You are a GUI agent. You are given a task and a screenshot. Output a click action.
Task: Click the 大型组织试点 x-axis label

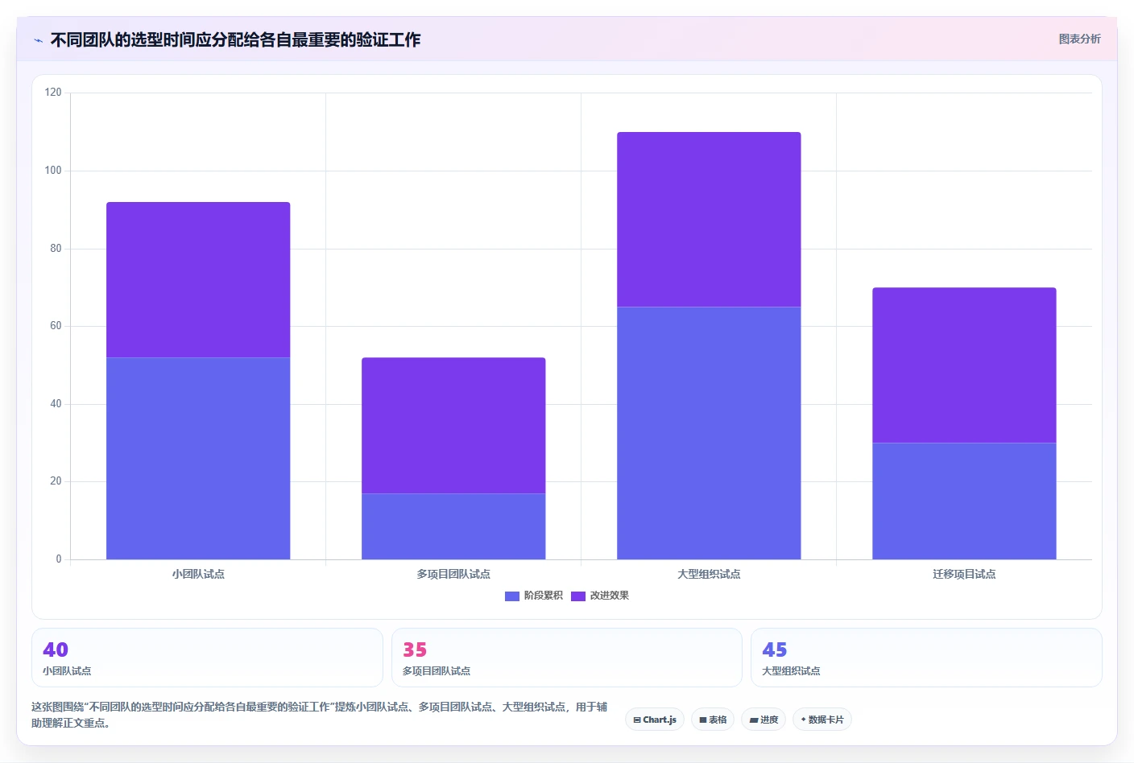(x=709, y=574)
